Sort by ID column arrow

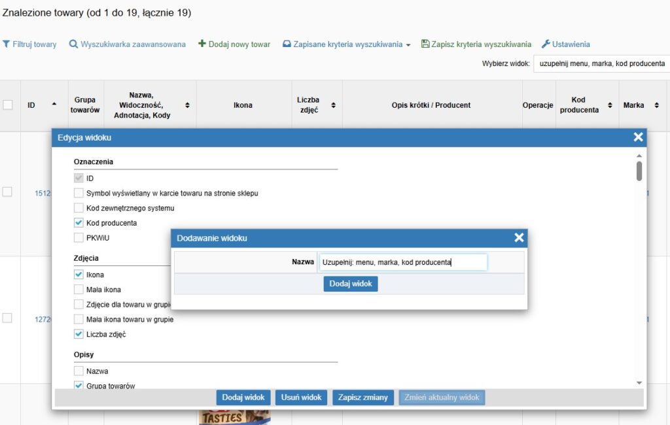(x=54, y=105)
